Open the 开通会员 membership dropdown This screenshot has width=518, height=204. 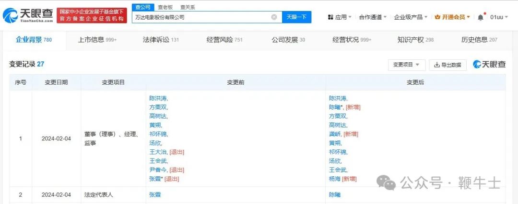452,17
